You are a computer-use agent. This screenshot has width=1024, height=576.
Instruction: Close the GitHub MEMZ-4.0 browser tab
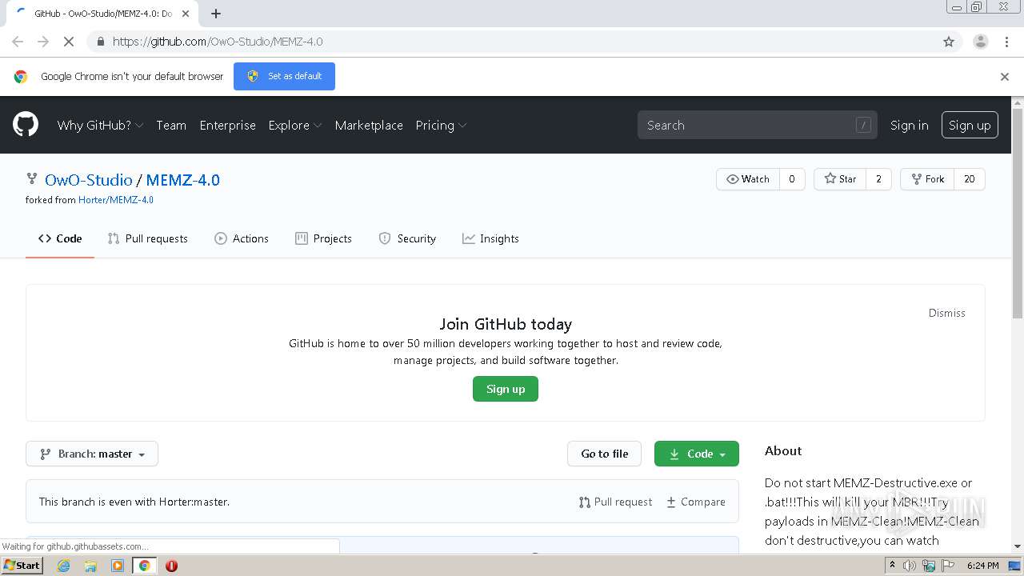tap(186, 14)
